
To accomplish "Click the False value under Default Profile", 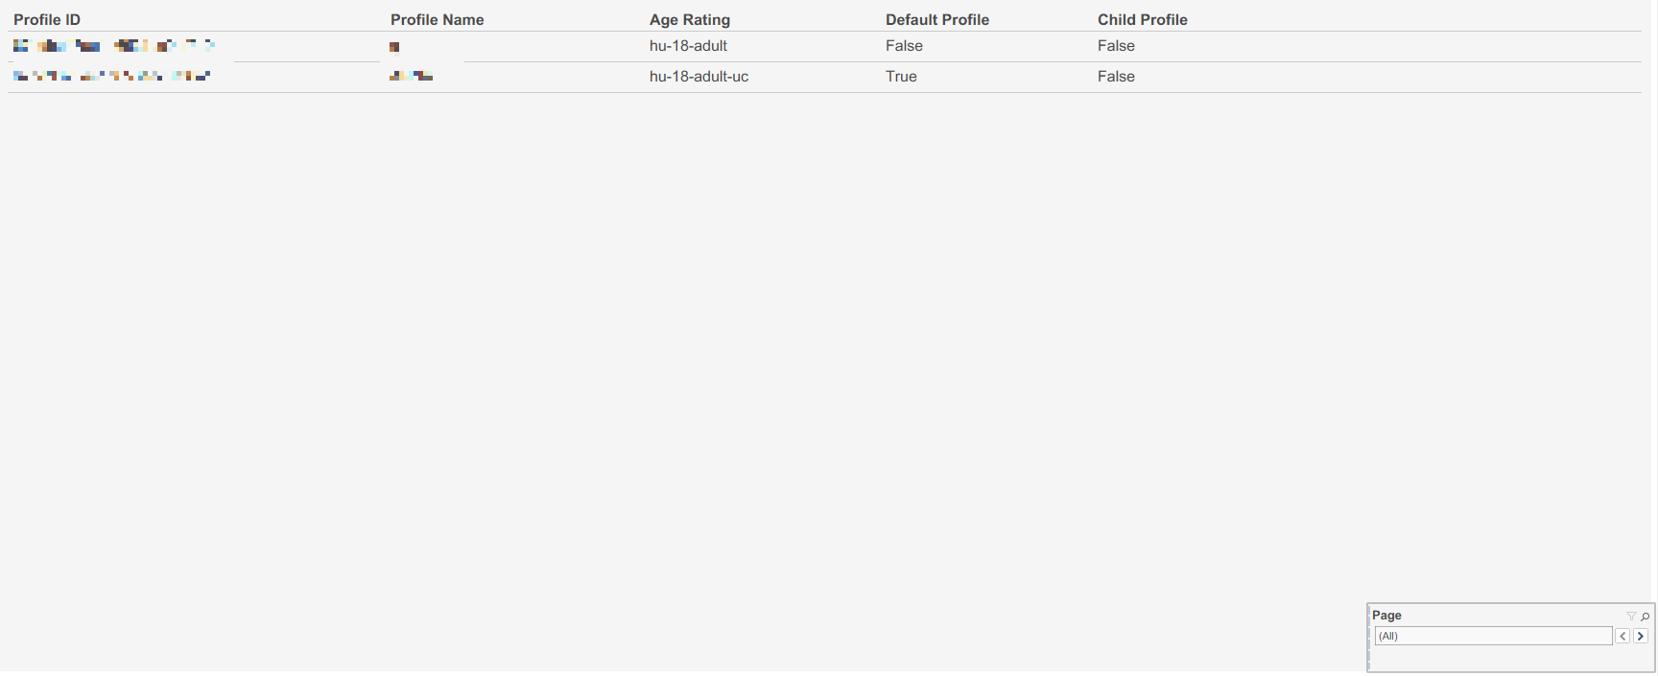I will point(904,46).
